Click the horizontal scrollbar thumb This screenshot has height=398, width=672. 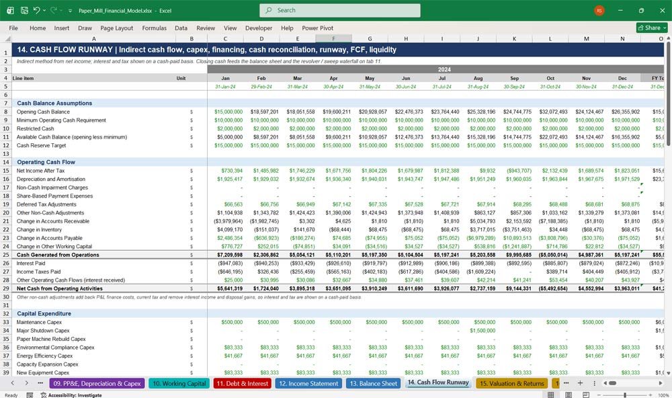pos(612,383)
